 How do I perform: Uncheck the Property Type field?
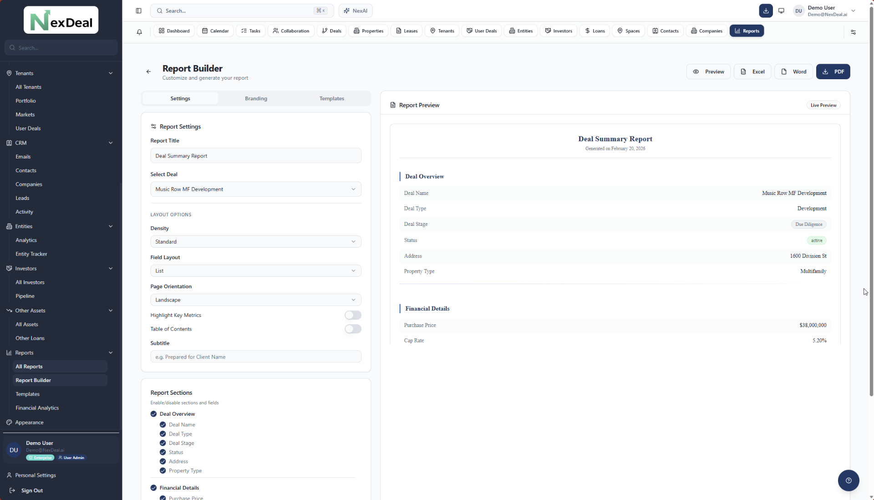click(163, 470)
